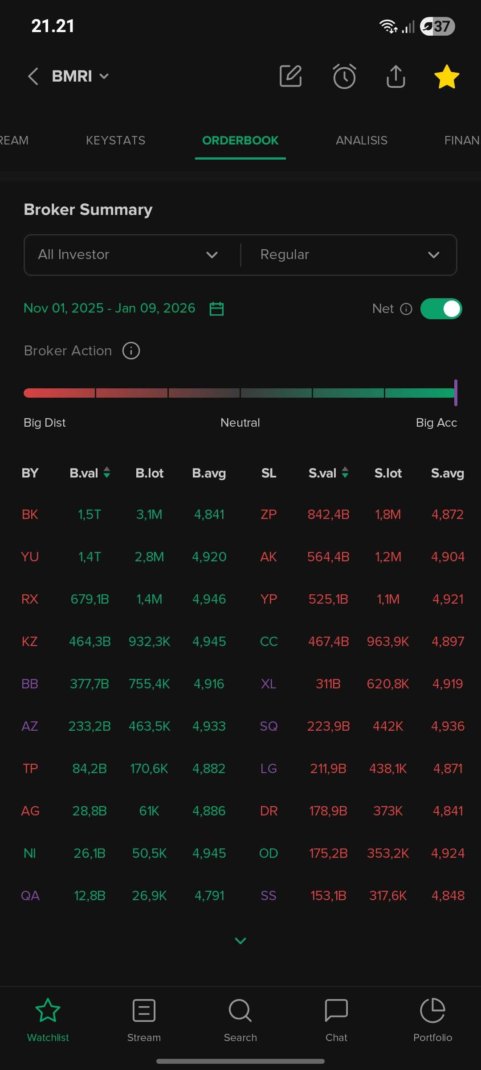
Task: Tap the back arrow icon
Action: click(33, 76)
